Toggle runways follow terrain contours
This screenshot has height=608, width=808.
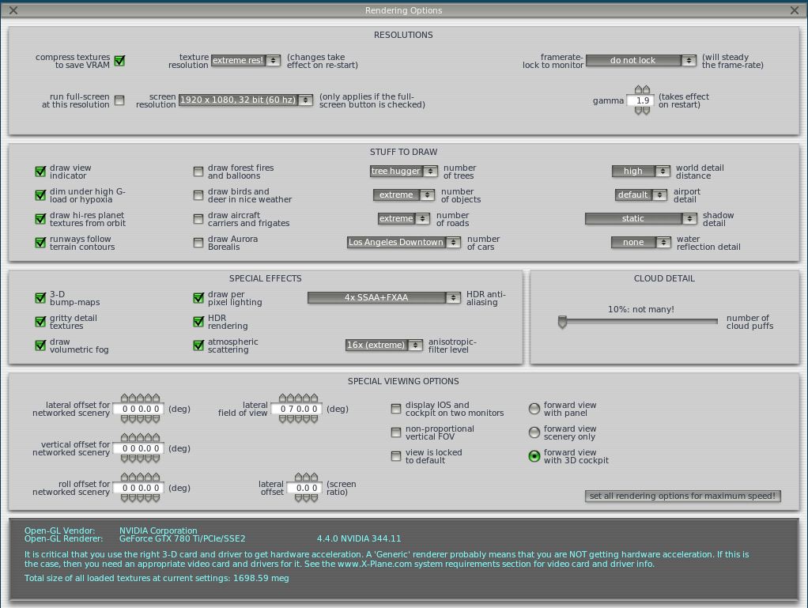(x=40, y=243)
